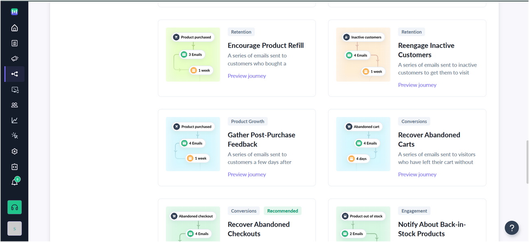
Task: Click the Abandoned cart node in thumbnail
Action: [x=363, y=127]
